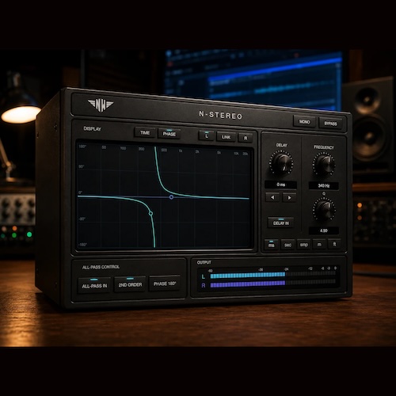Click the 4.90 Q value field
This screenshot has height=396, width=396.
click(324, 230)
